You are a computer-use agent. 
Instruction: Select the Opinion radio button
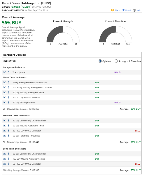100,61
